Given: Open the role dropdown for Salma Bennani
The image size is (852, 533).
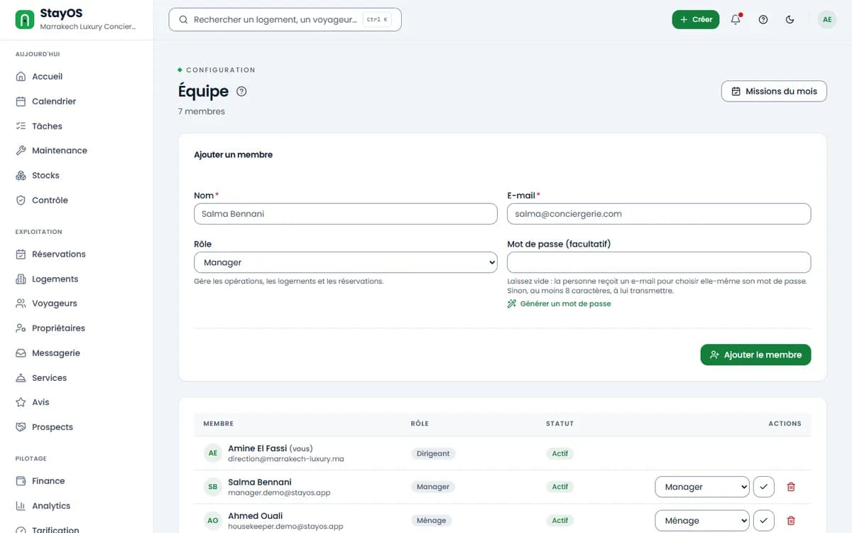Looking at the screenshot, I should coord(701,487).
